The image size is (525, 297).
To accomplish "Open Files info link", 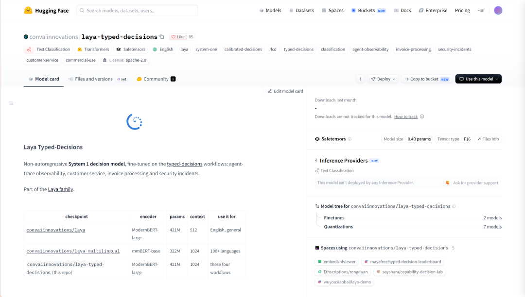I will (488, 139).
